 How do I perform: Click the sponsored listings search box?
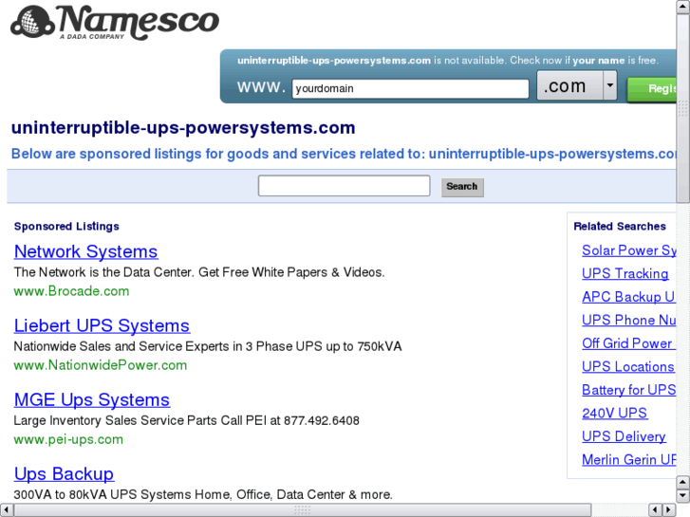coord(344,186)
